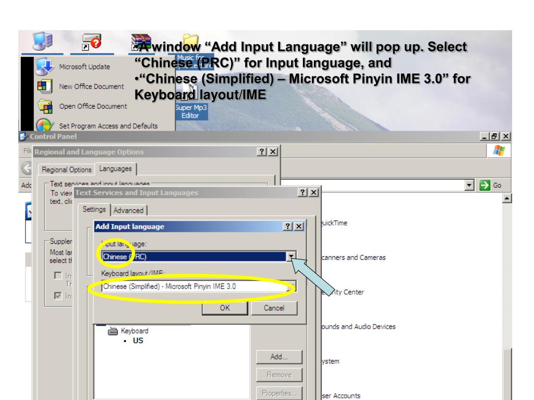Switch to the Regional Options tab
This screenshot has width=534, height=400.
click(x=66, y=169)
